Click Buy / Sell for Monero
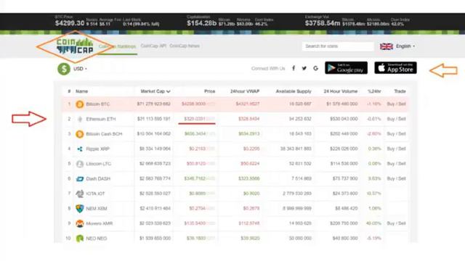Image resolution: width=465 pixels, height=261 pixels. coord(396,223)
